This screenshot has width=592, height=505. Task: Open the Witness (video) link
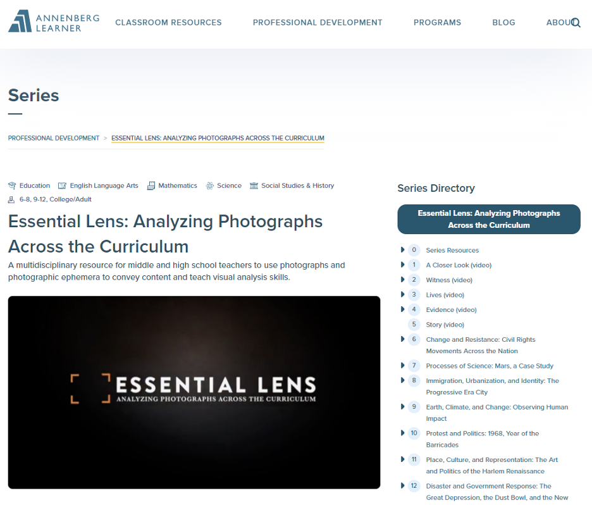tap(449, 280)
